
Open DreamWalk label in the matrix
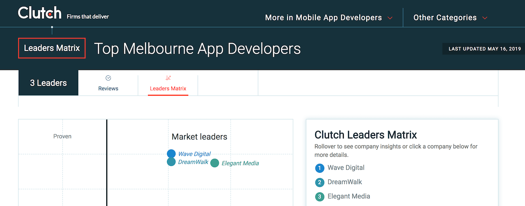click(x=193, y=162)
